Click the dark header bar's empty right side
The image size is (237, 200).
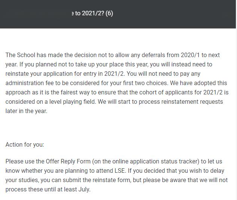174,14
